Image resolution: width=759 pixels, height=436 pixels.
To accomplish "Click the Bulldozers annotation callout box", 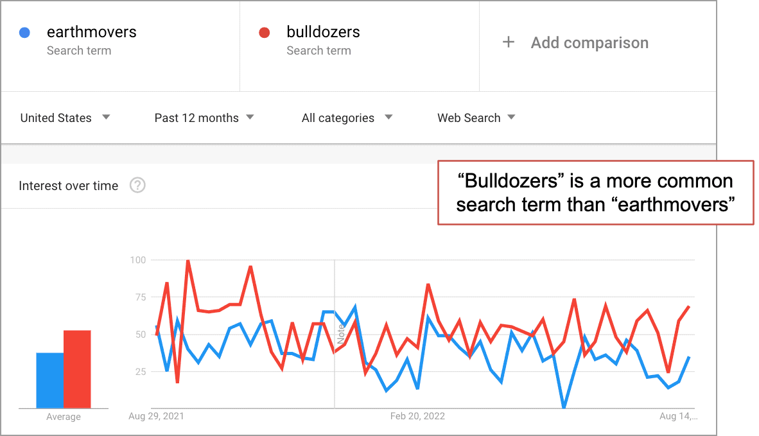I will coord(595,193).
